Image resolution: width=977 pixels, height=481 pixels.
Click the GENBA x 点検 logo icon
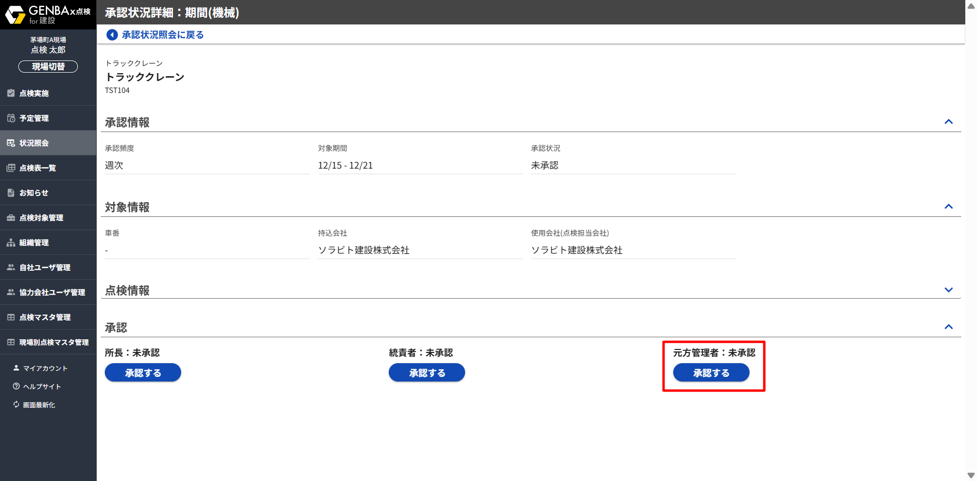[15, 15]
